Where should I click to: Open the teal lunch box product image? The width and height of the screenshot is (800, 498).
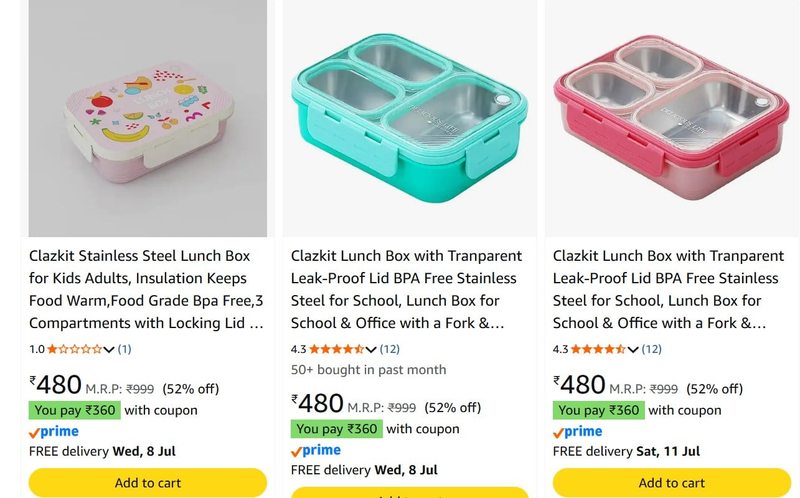[x=410, y=118]
